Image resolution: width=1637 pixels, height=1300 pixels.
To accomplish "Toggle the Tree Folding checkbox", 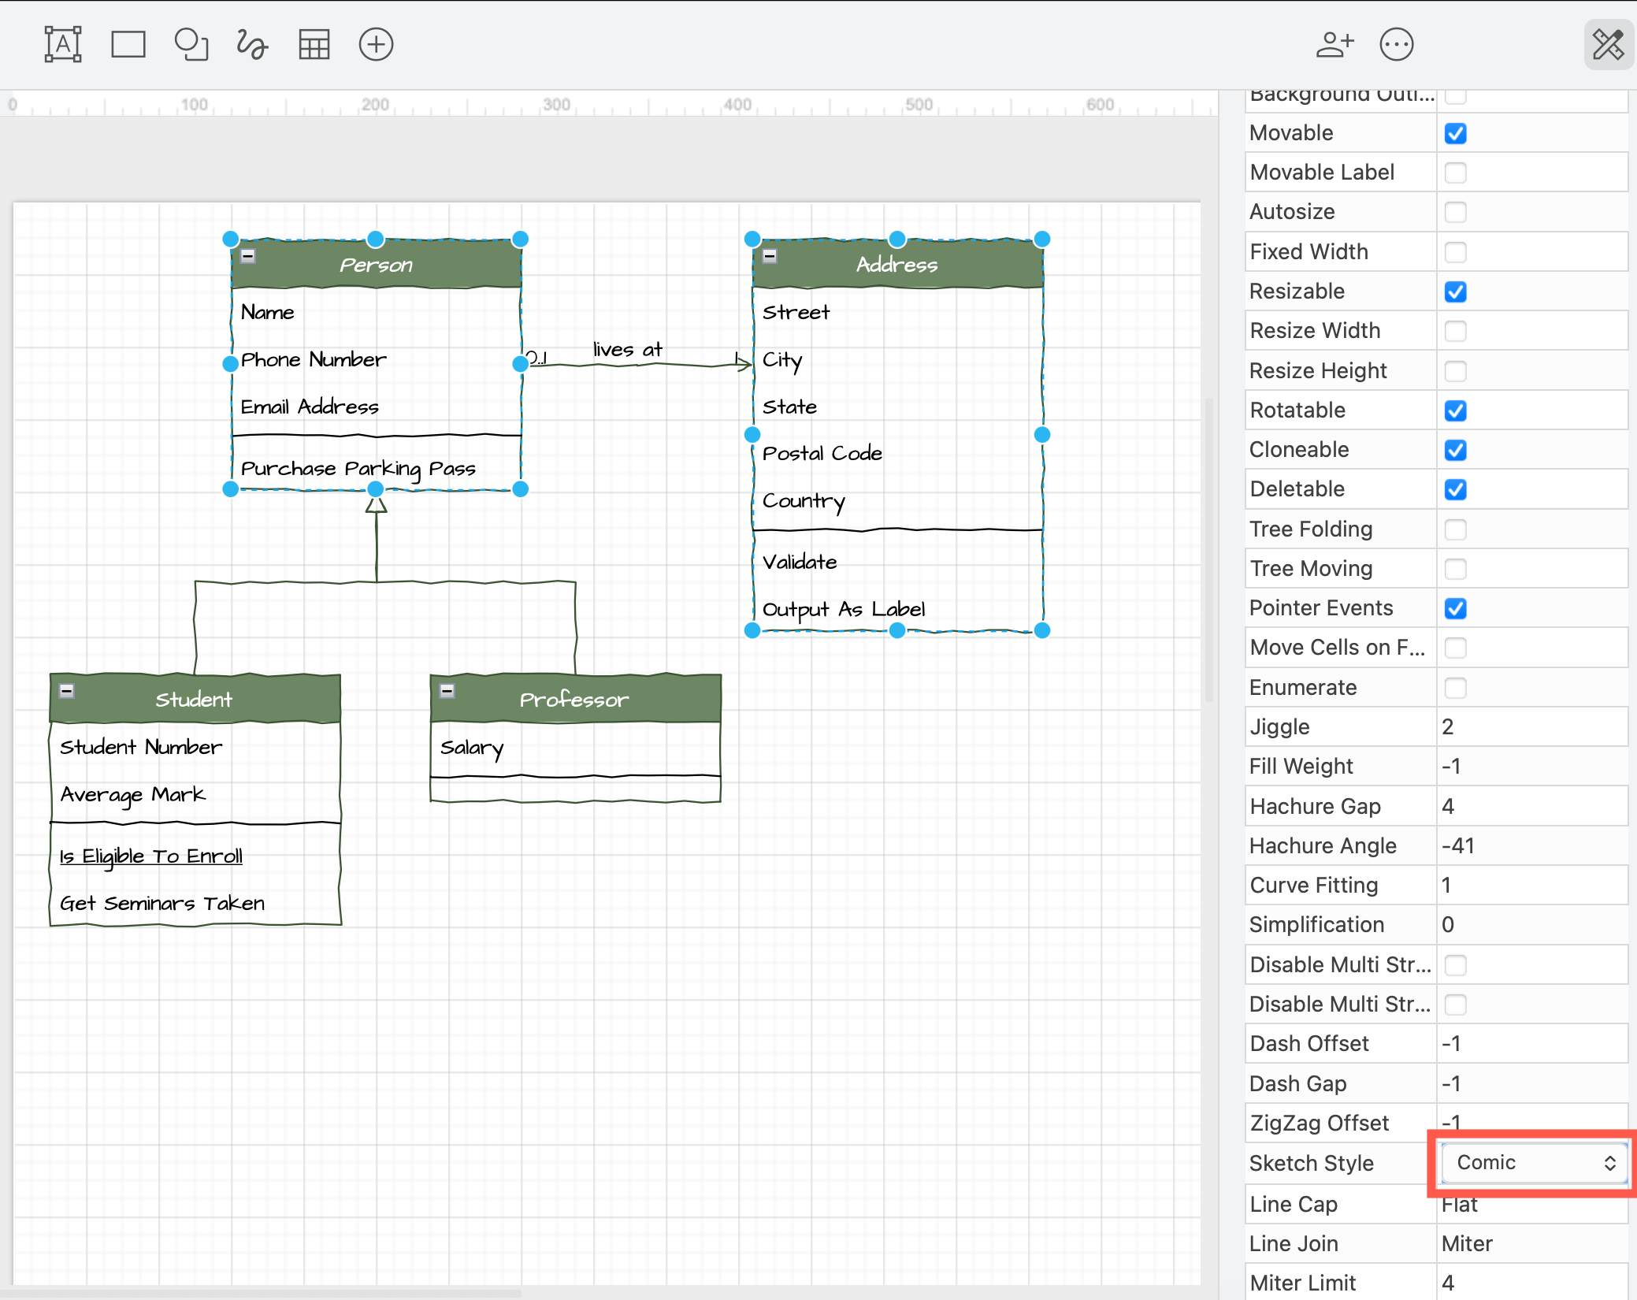I will [1455, 529].
